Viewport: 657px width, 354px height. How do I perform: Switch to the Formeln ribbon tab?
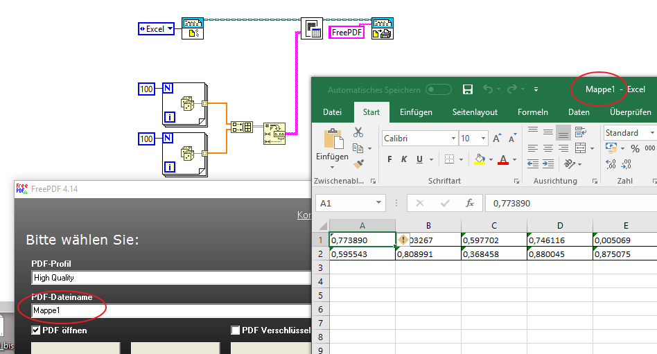click(x=532, y=112)
